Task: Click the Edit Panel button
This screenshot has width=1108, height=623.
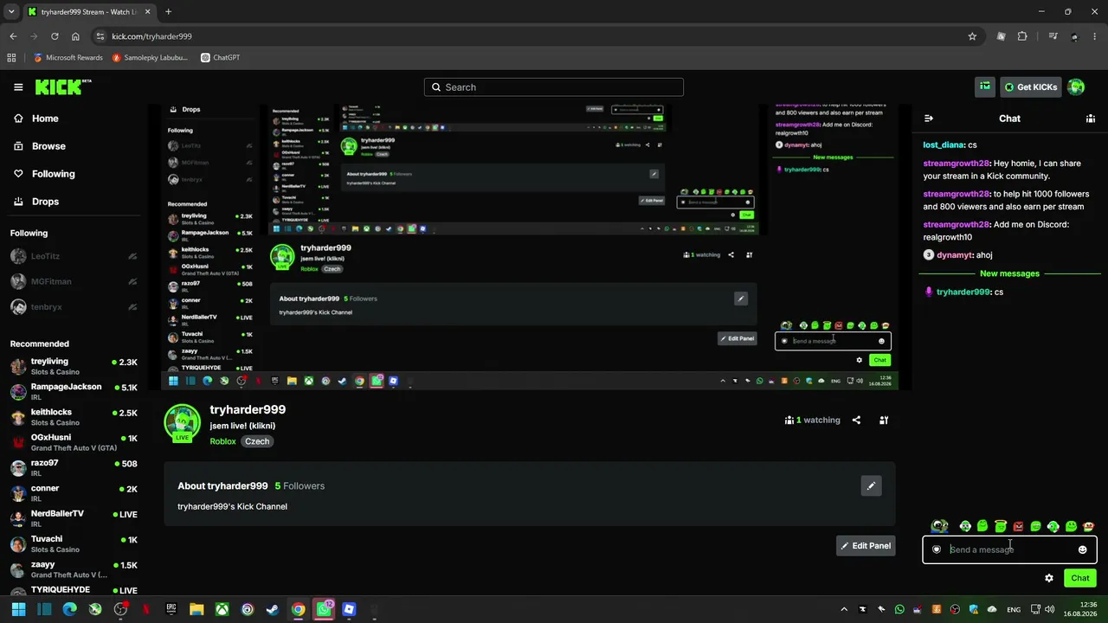Action: click(x=866, y=546)
